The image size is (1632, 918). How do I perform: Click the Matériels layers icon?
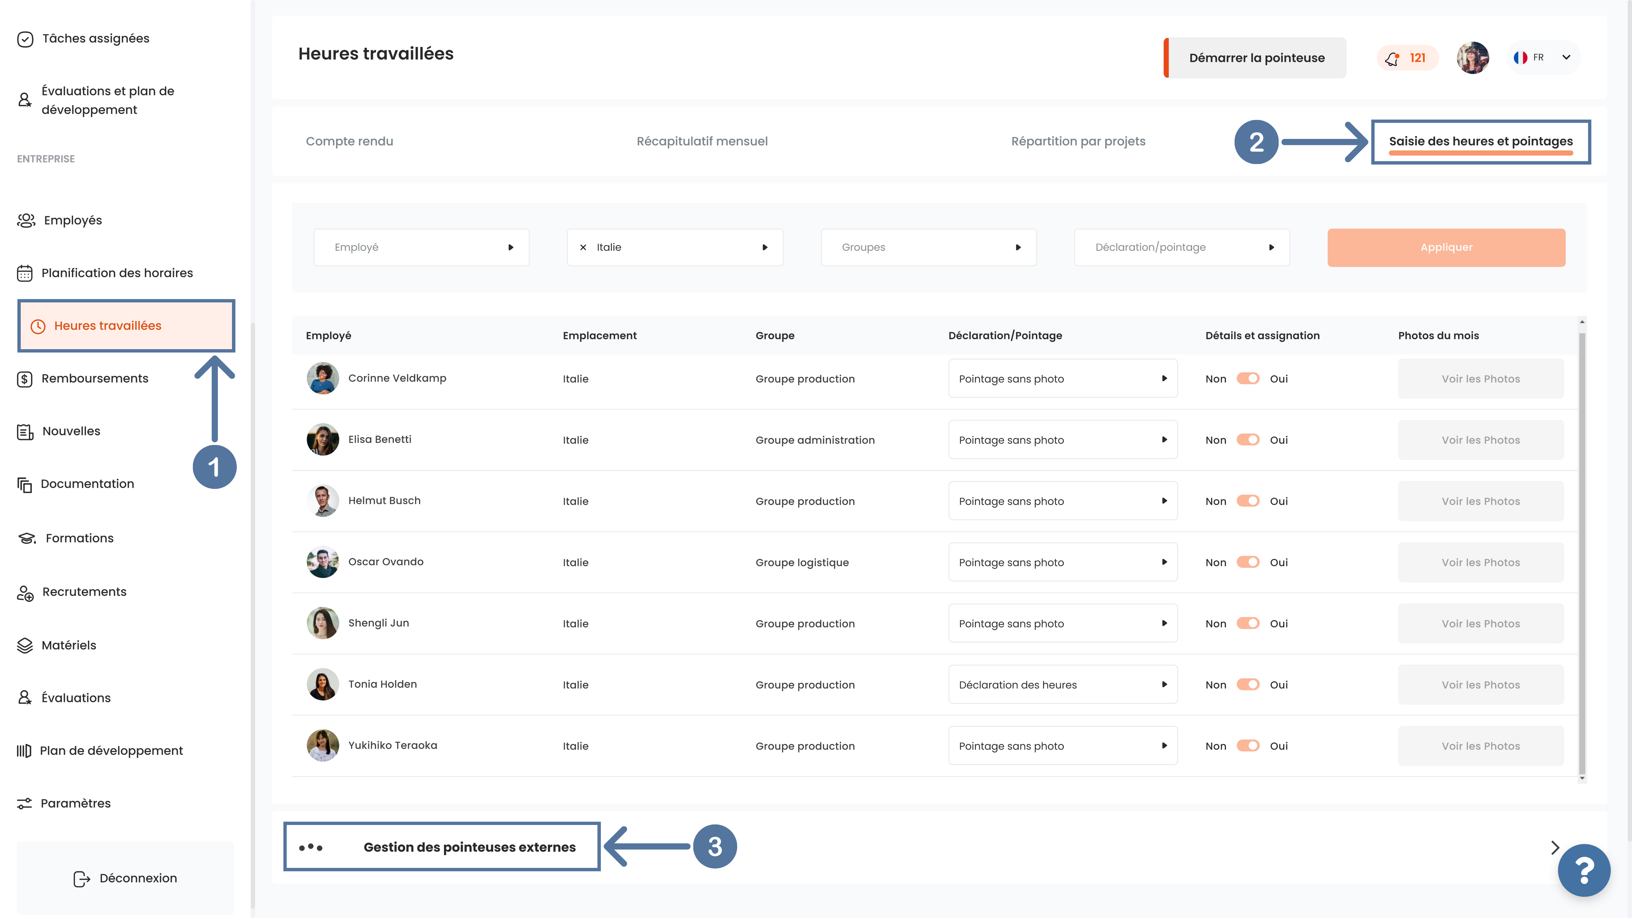coord(25,645)
